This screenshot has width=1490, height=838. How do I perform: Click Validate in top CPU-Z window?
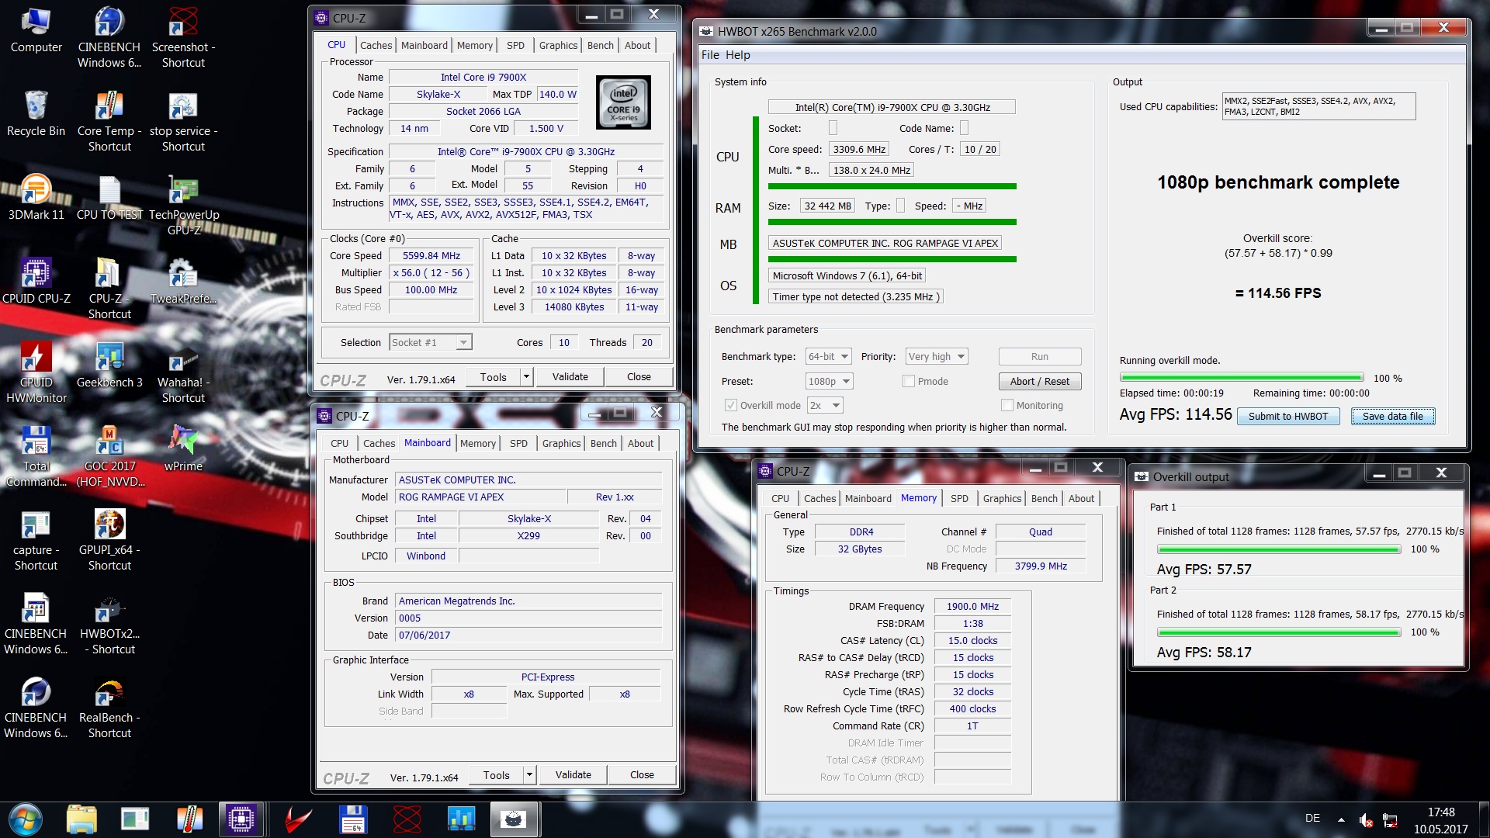(570, 377)
